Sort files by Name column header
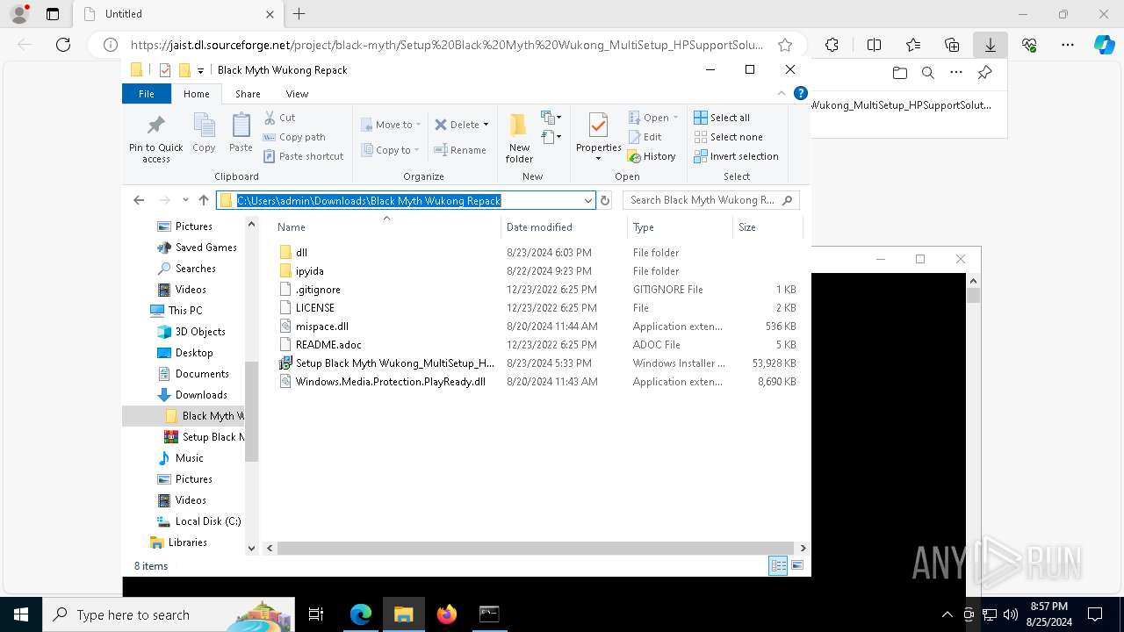 (x=385, y=227)
